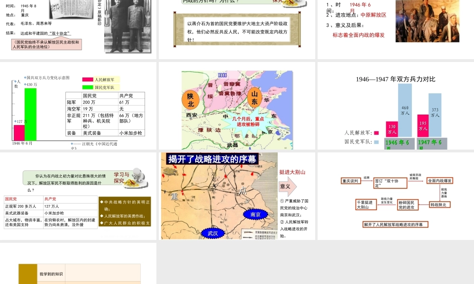Click the 千里挺进大别山 flowchart box
Viewport: 474px width, 284px height.
point(366,204)
